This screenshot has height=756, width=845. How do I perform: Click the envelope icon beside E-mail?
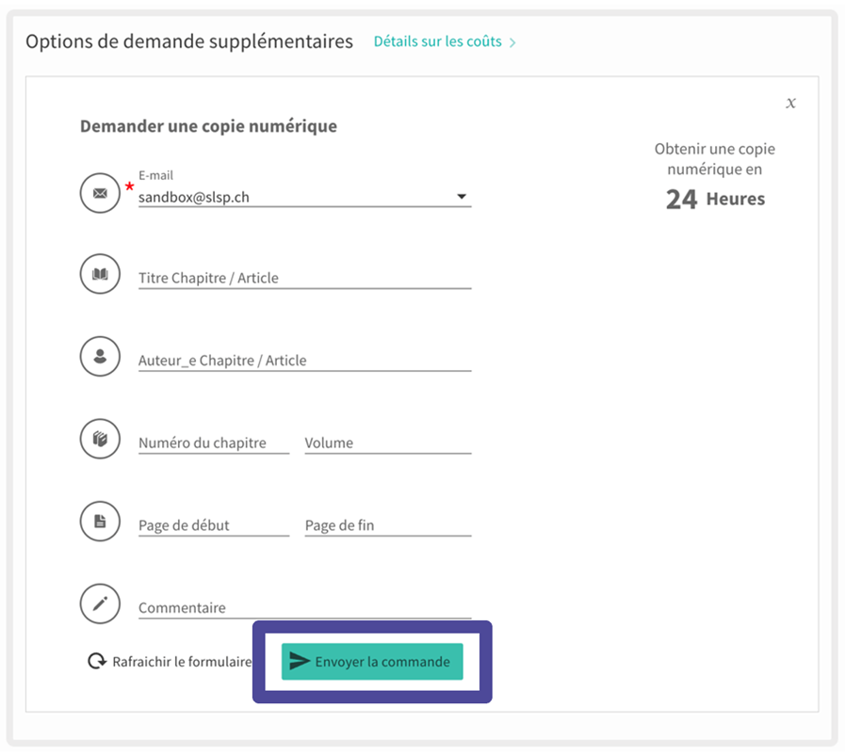pos(100,193)
